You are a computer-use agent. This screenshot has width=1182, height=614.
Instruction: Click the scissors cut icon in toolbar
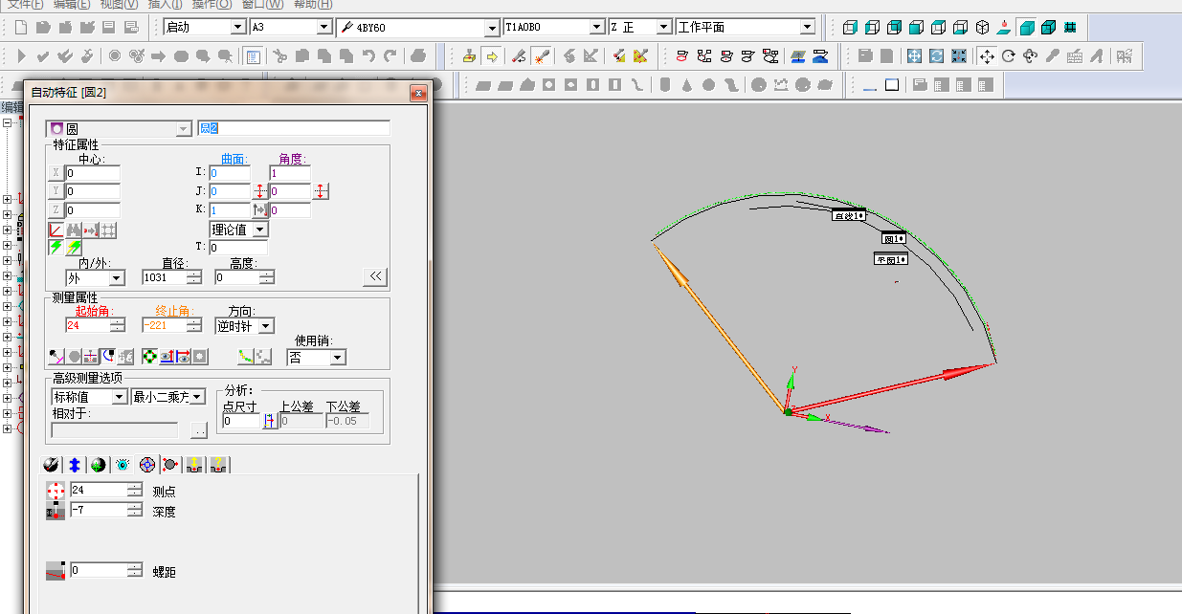tap(279, 56)
